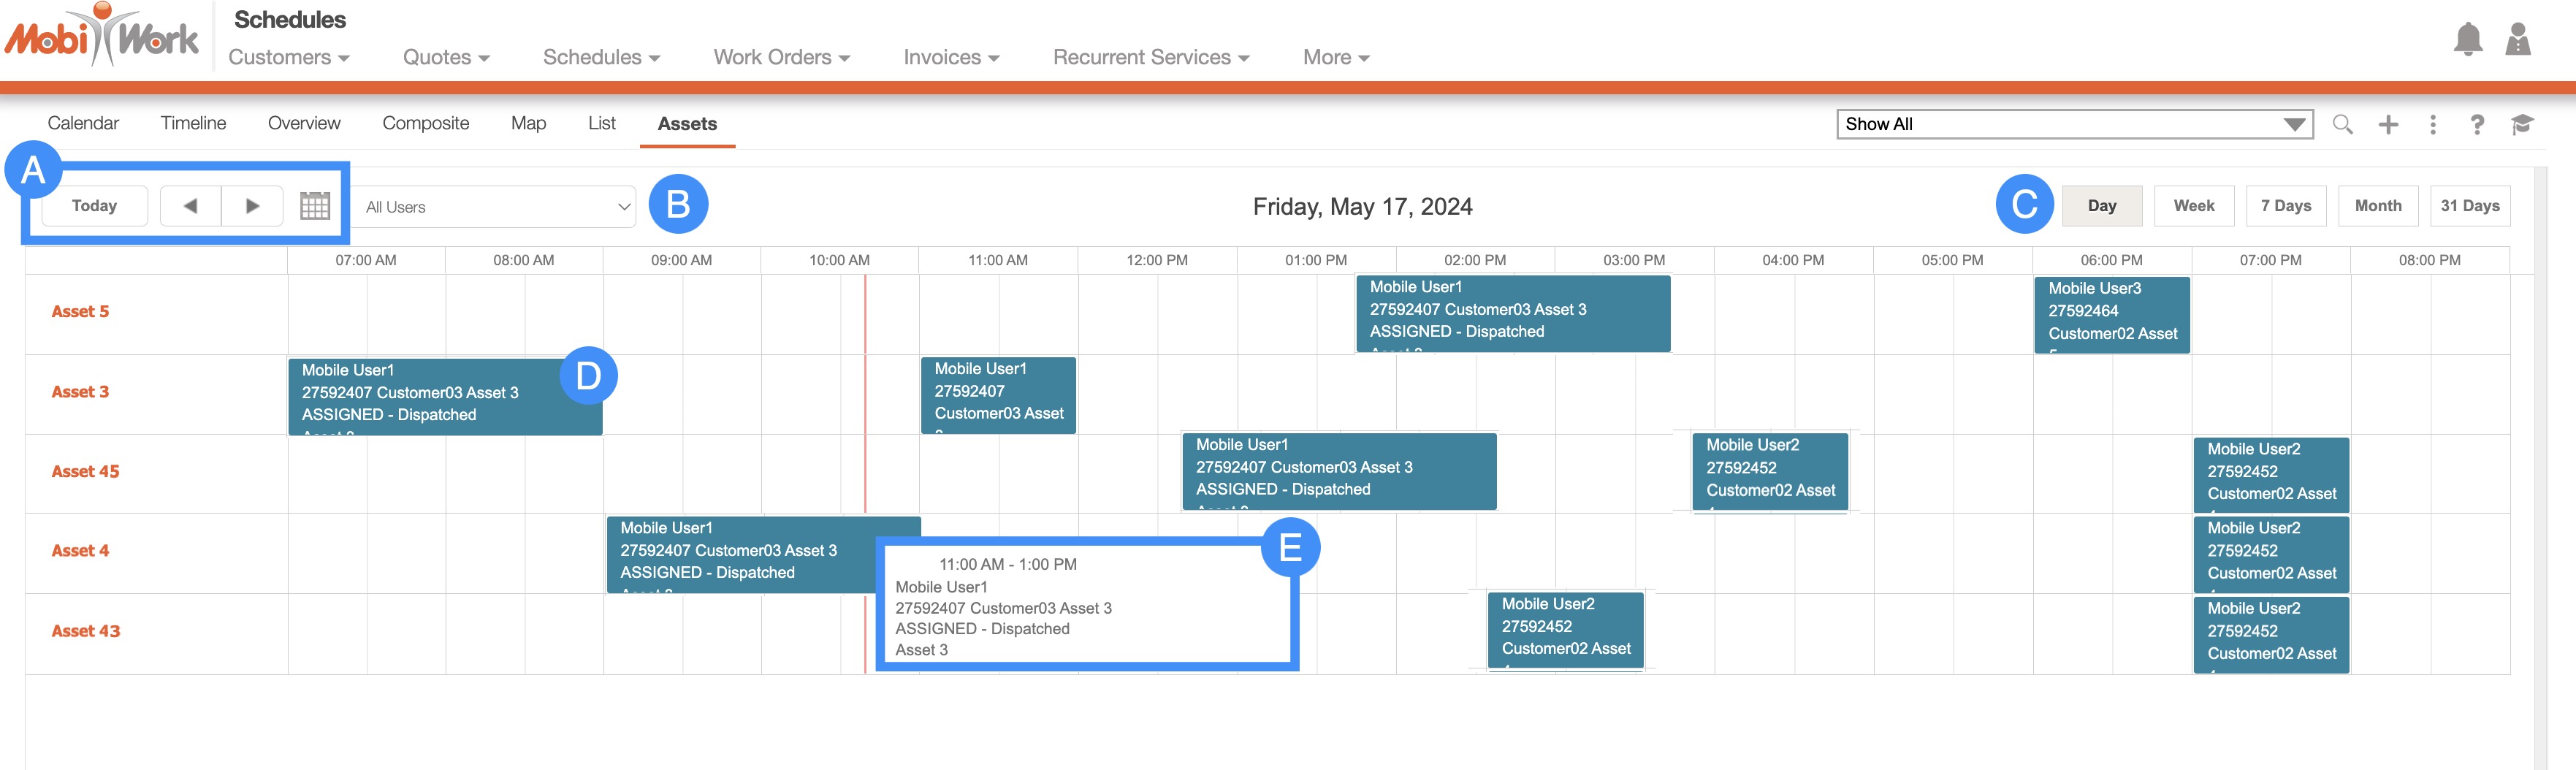The image size is (2576, 770).
Task: Open the Show All filter dropdown
Action: [2074, 124]
